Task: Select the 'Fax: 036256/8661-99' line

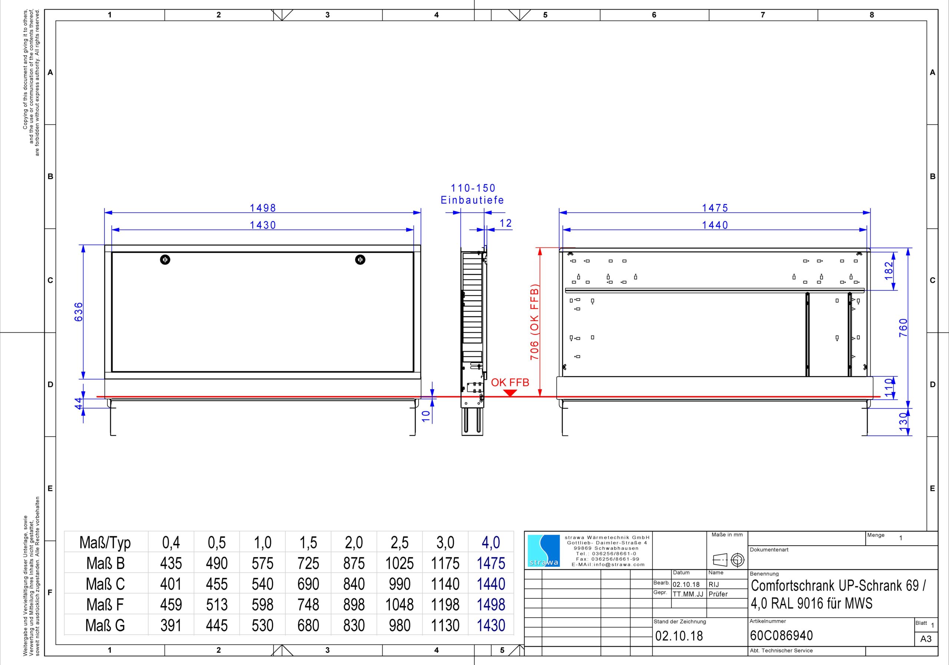Action: [607, 559]
